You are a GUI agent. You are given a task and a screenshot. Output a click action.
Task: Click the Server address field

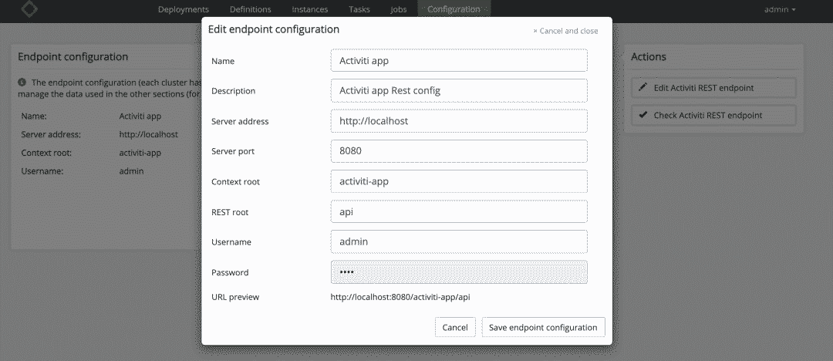click(x=459, y=120)
